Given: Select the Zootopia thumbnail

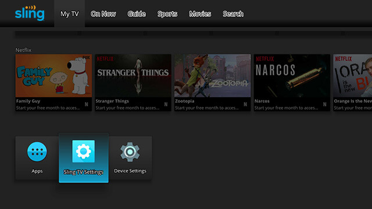Looking at the screenshot, I should [x=213, y=75].
